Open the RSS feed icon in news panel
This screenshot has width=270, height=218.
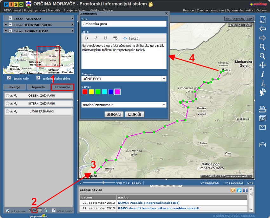tap(233, 190)
